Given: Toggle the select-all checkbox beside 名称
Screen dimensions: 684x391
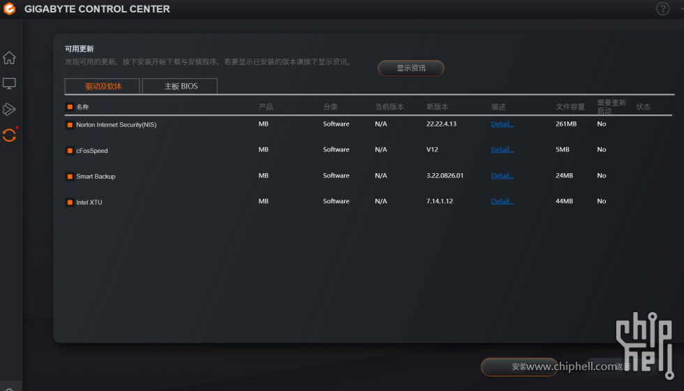Looking at the screenshot, I should click(x=70, y=107).
